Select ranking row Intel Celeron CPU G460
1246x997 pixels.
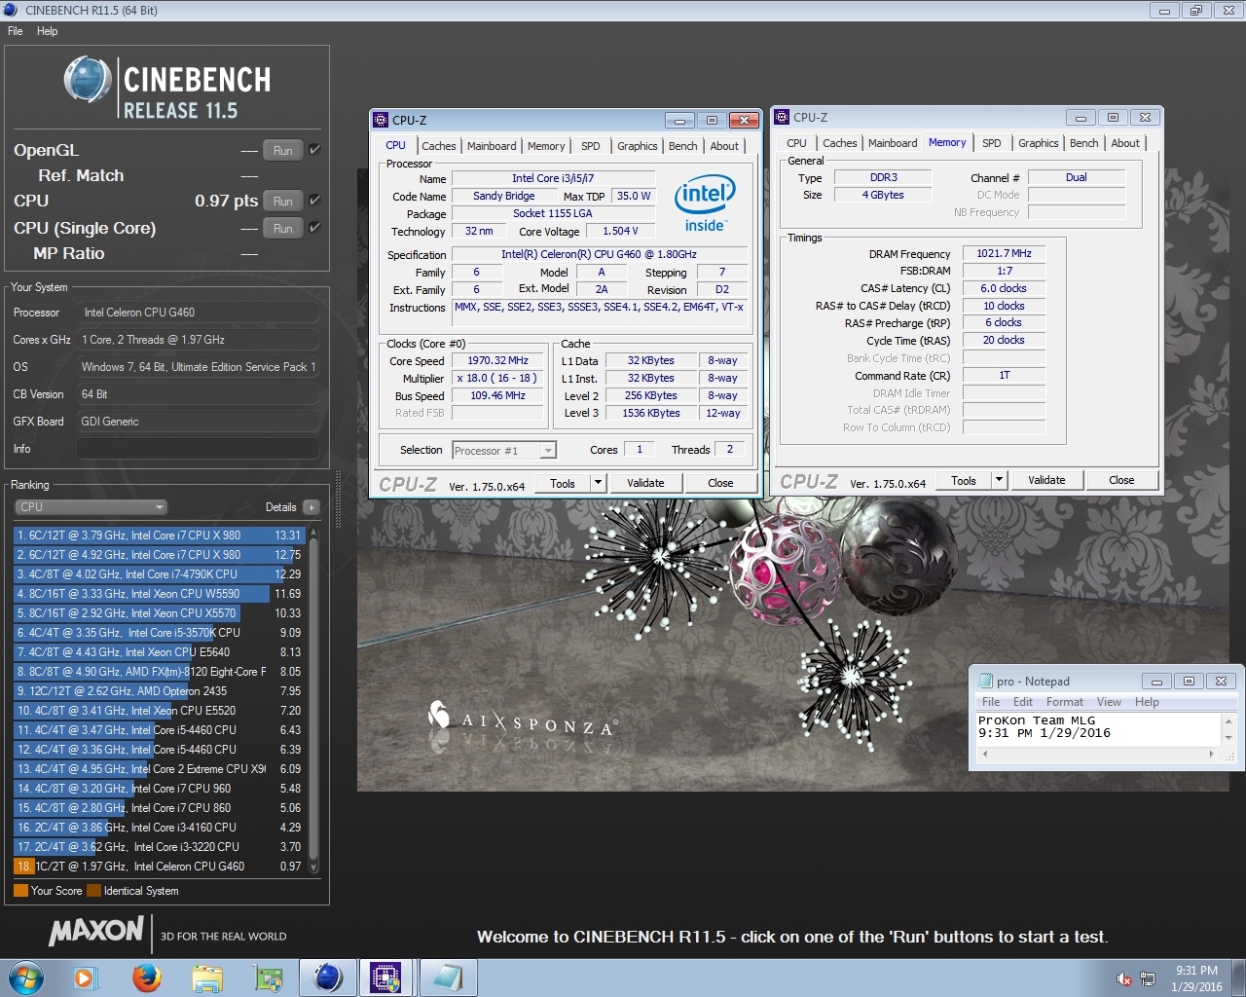159,867
